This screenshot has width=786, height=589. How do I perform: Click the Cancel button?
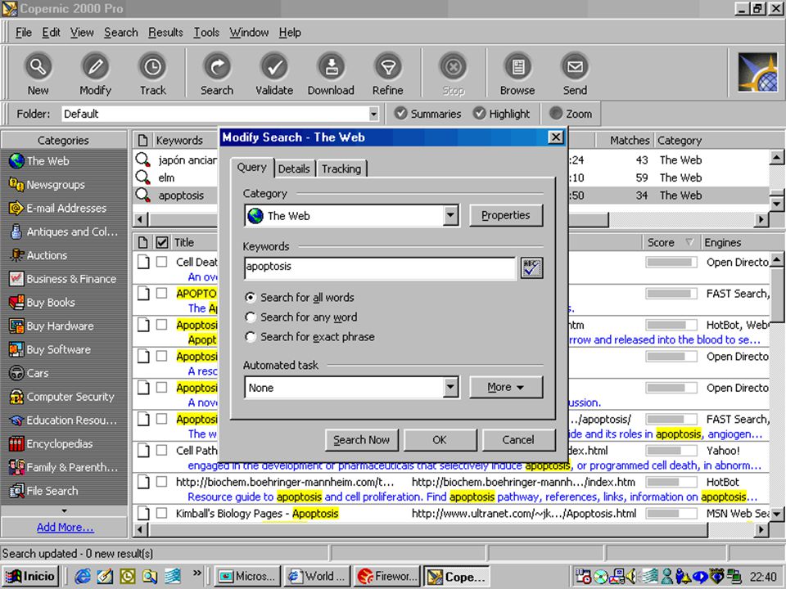pos(518,440)
